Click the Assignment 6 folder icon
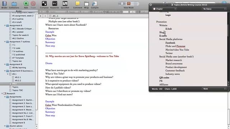Viewport: 230px width, 129px height. click(x=8, y=25)
